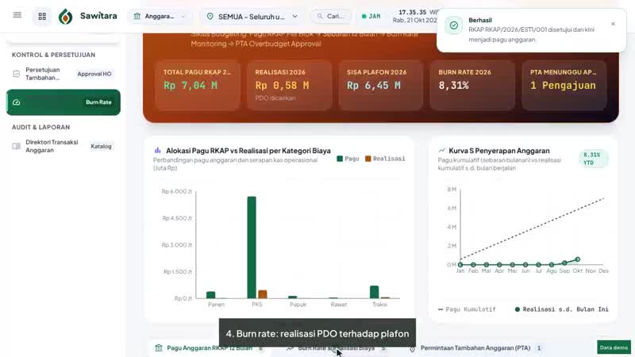
Task: Click the checkbox icon beside Persetujuan Tambahan
Action: click(16, 74)
